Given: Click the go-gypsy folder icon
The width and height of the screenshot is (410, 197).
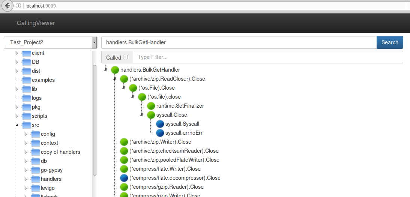Looking at the screenshot, I should tap(36, 170).
